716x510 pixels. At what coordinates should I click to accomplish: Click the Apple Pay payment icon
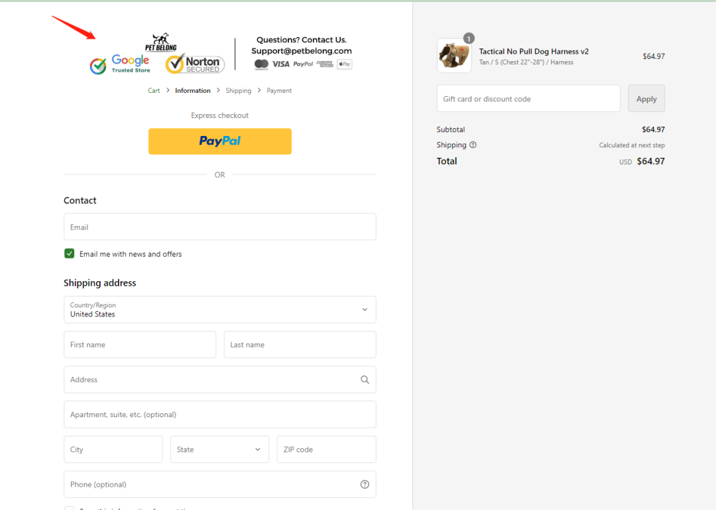coord(344,64)
